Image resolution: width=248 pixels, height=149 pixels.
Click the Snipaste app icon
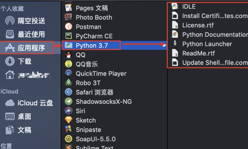pos(69,129)
